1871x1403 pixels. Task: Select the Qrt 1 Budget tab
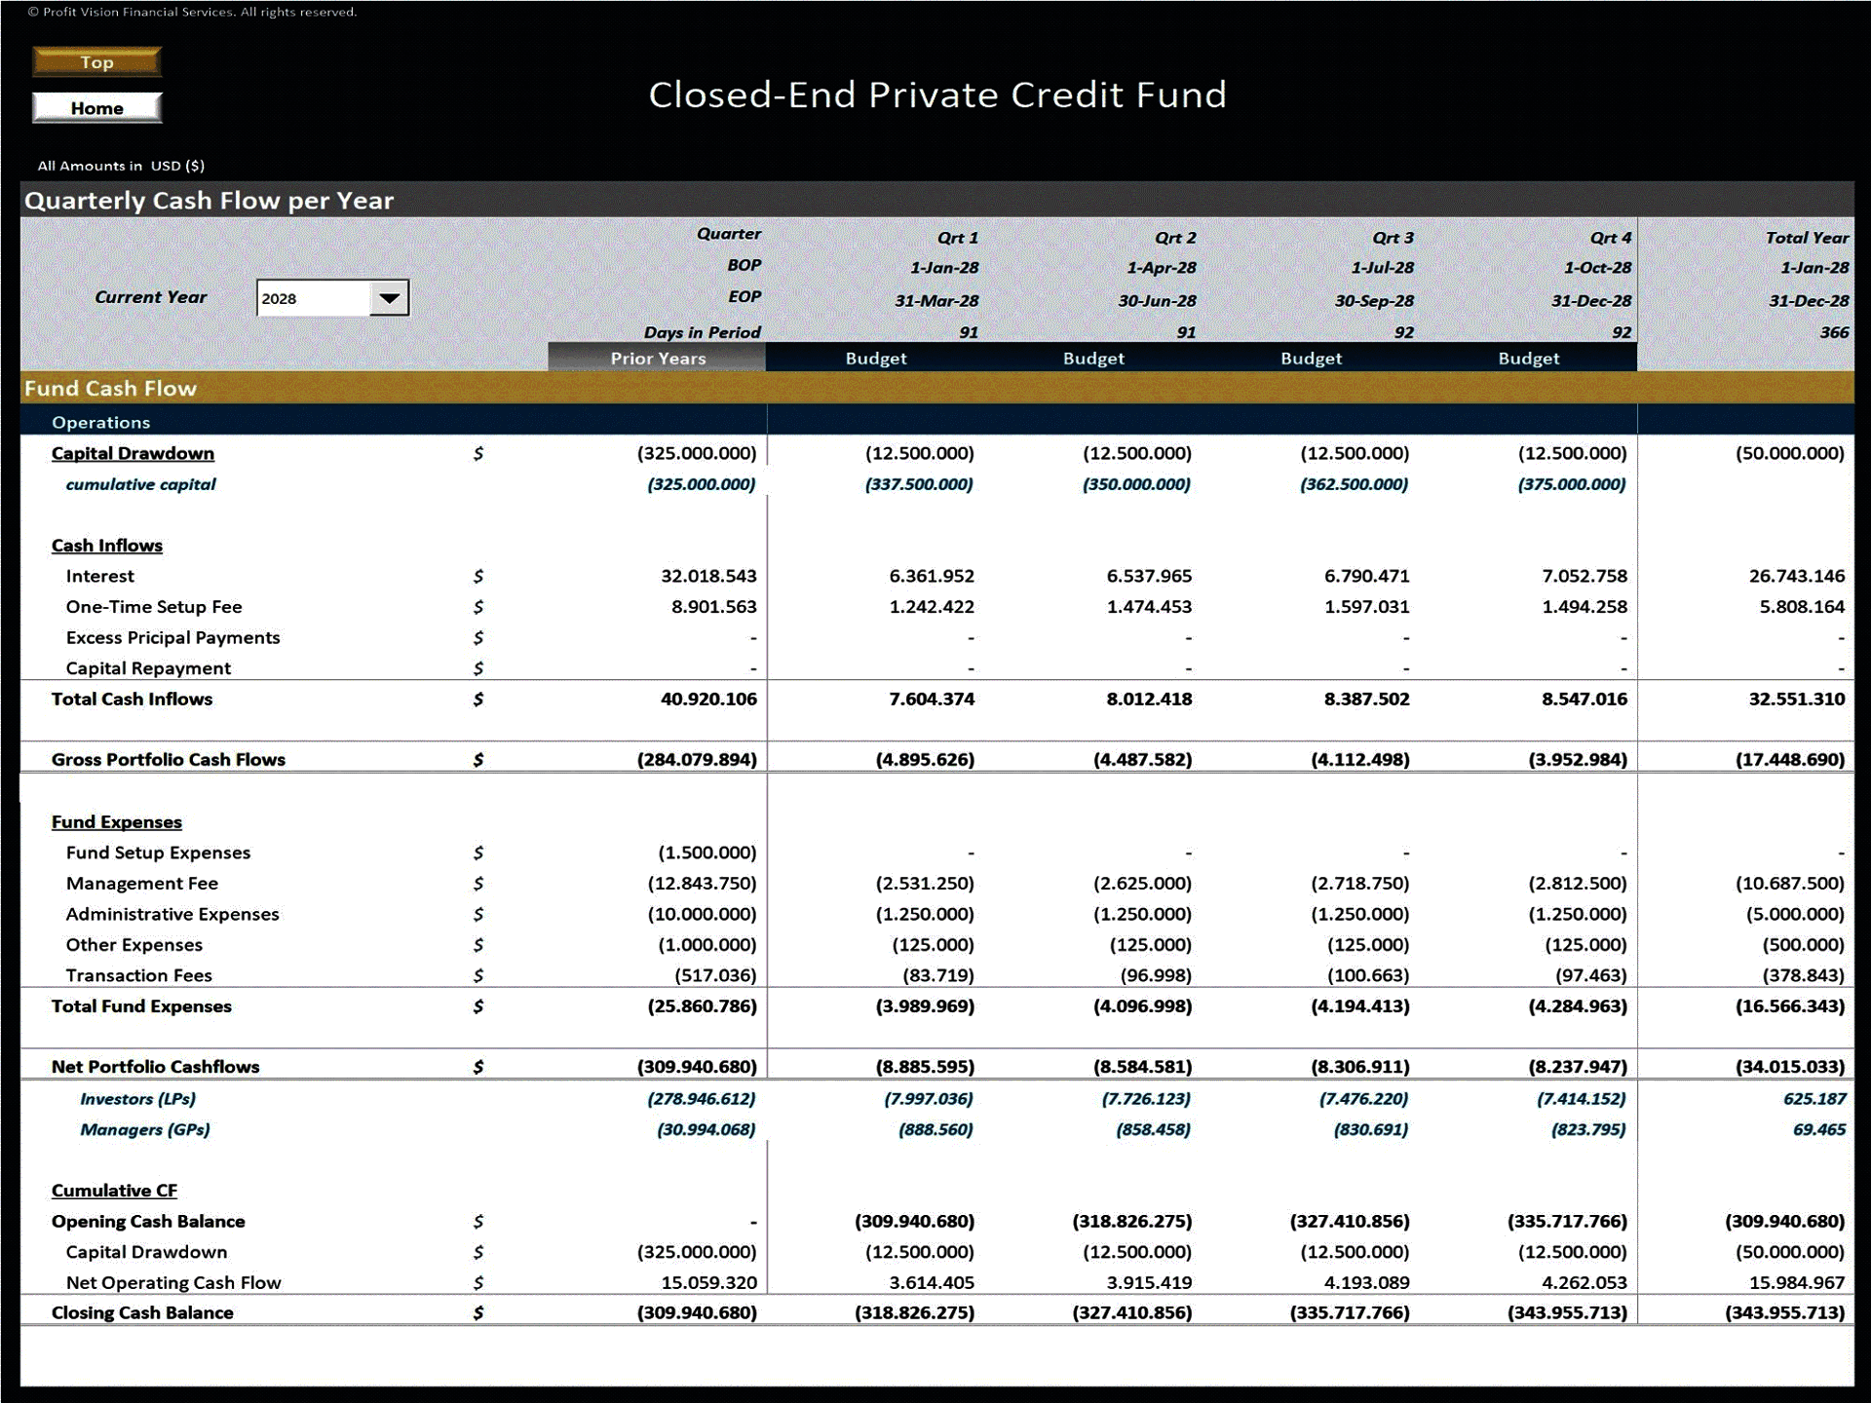click(875, 359)
